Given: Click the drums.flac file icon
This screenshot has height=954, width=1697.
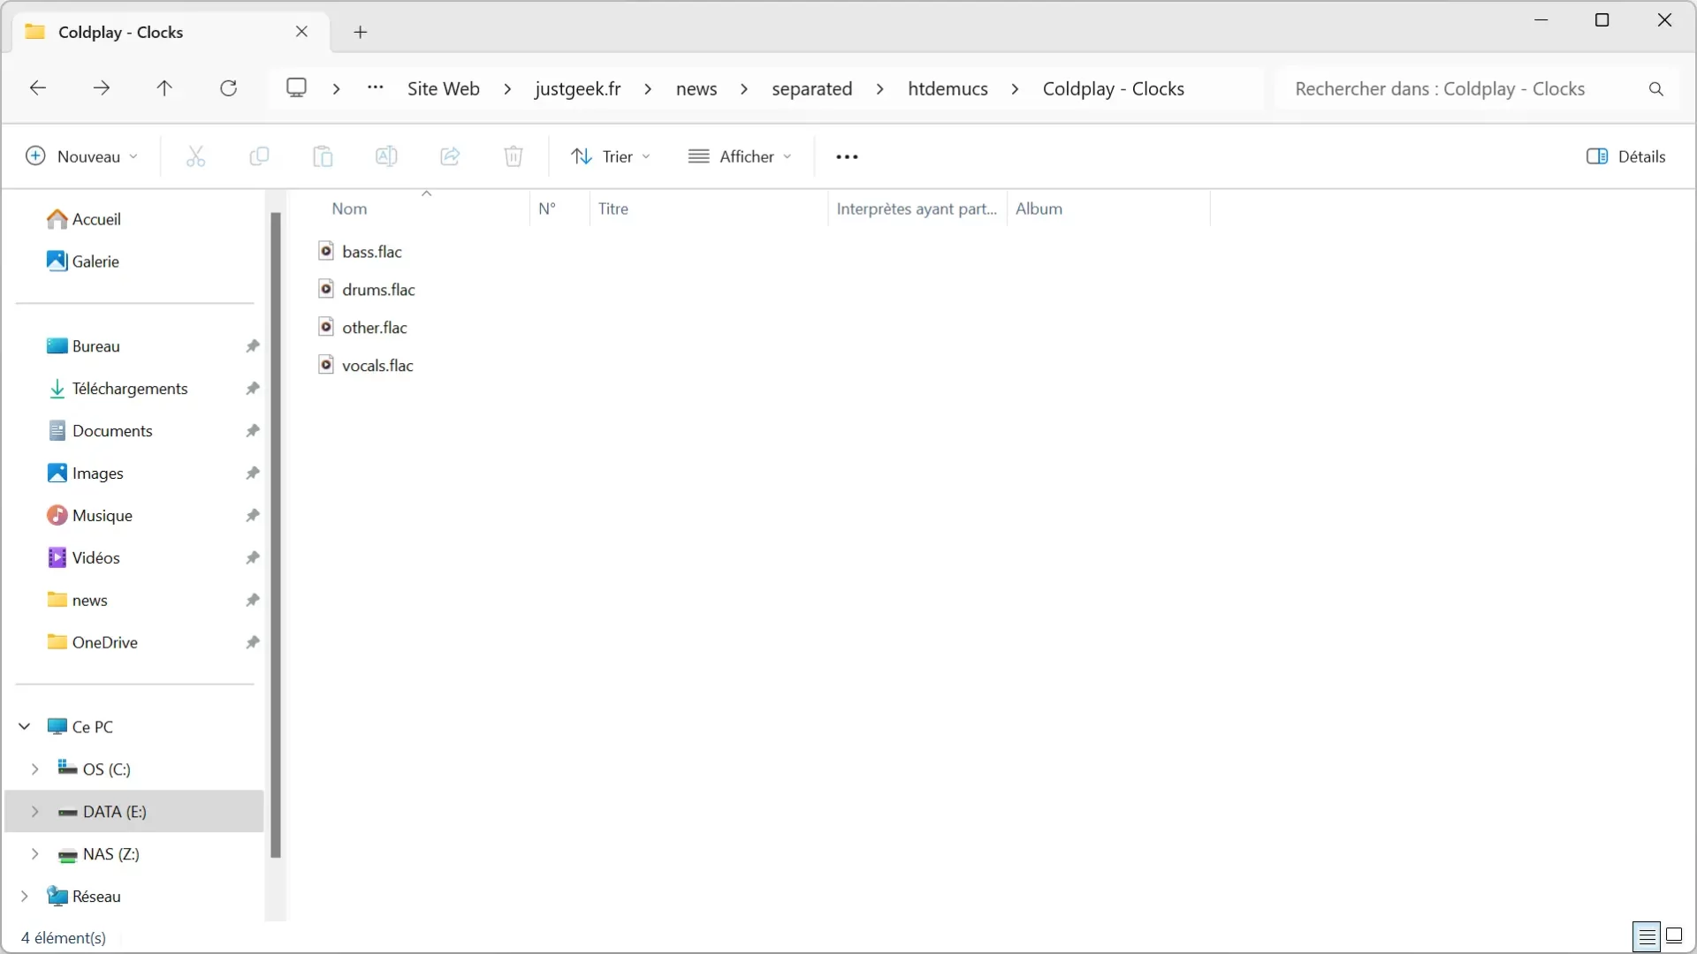Looking at the screenshot, I should coord(326,290).
